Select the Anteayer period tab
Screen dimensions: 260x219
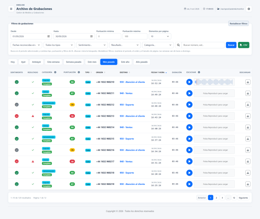point(37,62)
